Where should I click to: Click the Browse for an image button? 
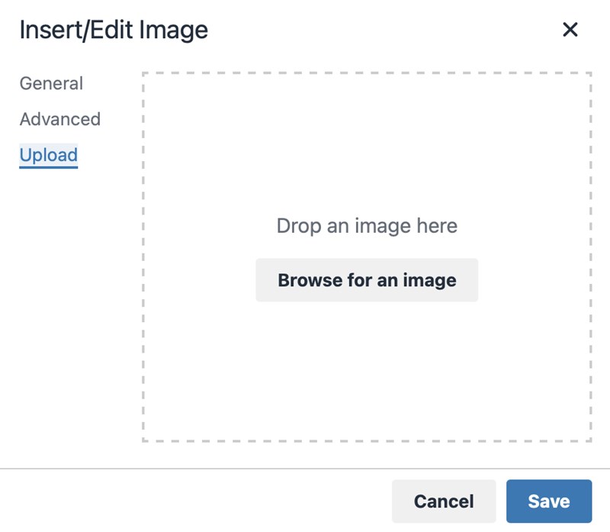pyautogui.click(x=367, y=280)
